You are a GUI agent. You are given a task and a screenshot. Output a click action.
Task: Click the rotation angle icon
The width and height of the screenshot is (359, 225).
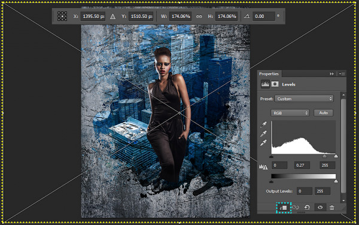pyautogui.click(x=247, y=16)
